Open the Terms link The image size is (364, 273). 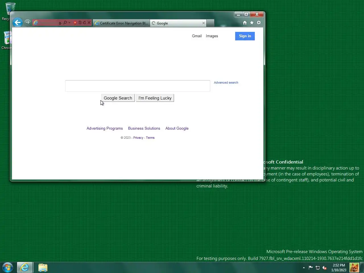150,138
